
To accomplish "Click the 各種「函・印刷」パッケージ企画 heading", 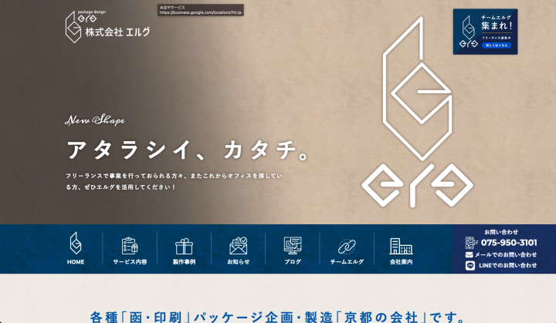I will (x=278, y=317).
